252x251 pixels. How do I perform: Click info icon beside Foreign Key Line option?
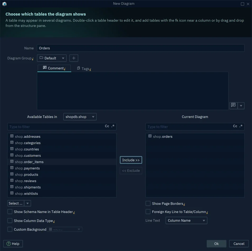[x=207, y=212]
